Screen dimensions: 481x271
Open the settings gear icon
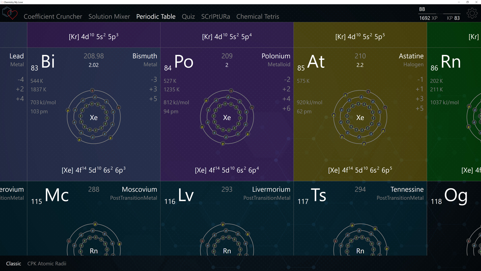[472, 13]
